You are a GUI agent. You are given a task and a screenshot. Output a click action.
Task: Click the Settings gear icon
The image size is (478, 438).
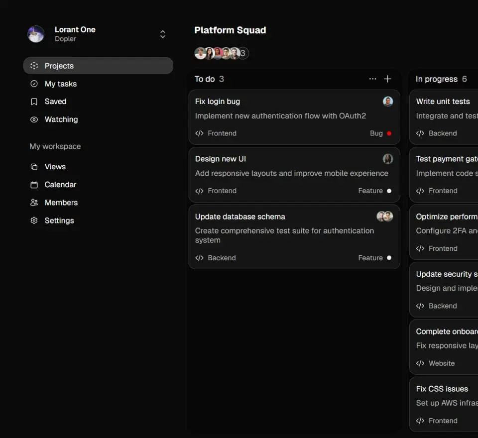click(34, 220)
